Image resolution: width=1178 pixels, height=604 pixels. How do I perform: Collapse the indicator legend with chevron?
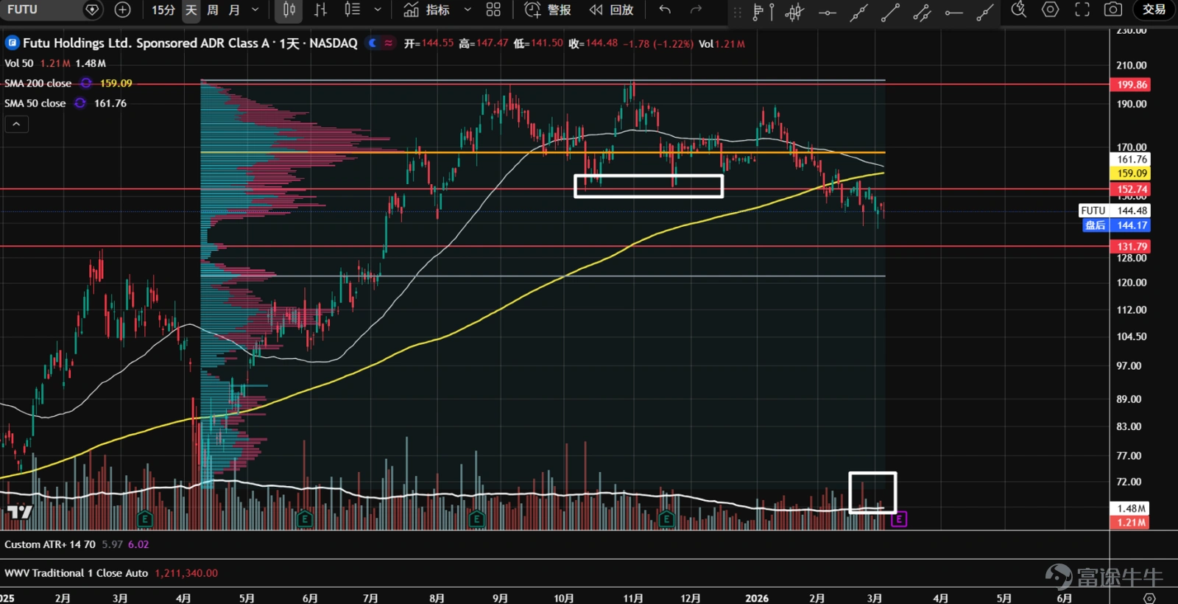(16, 124)
